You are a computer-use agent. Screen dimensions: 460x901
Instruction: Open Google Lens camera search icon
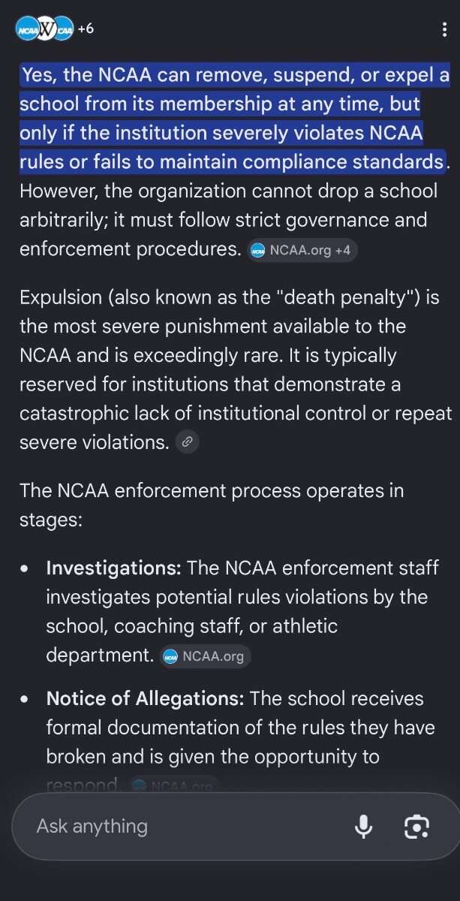(416, 827)
